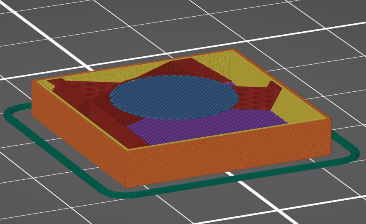Click the dark red infill section
Viewport: 366px width, 224px height.
coord(105,116)
